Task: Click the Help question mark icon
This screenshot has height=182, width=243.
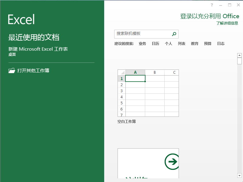Action: tap(212, 5)
